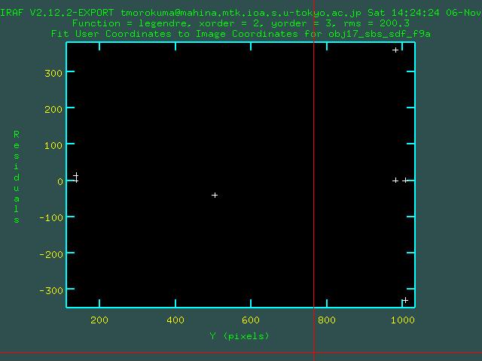482x361 pixels.
Task: Pick the bottom-right data point below residual -300
Action: pos(405,300)
